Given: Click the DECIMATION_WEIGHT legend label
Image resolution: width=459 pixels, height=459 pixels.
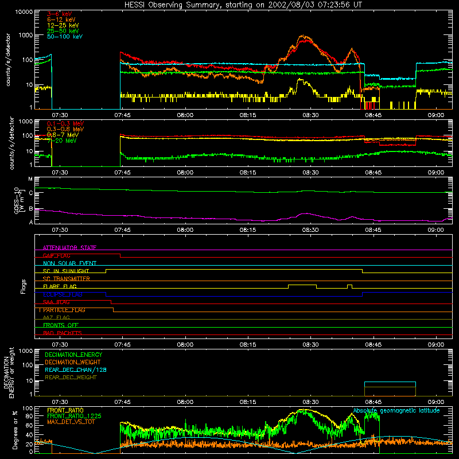Looking at the screenshot, I should coord(73,363).
